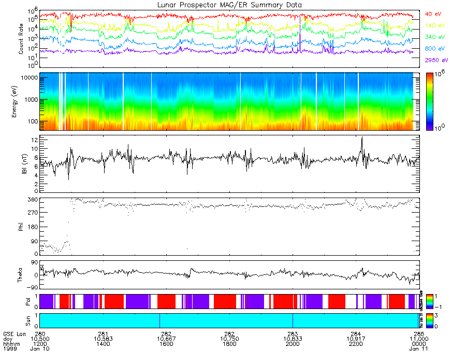Click the '285' GSE longitude value

point(419,334)
